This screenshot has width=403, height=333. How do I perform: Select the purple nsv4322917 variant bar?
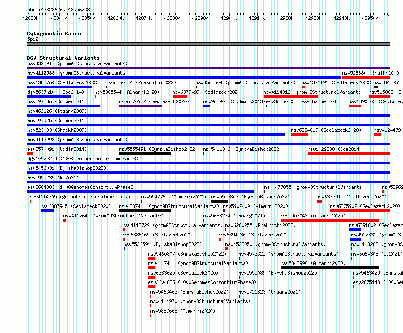click(208, 68)
